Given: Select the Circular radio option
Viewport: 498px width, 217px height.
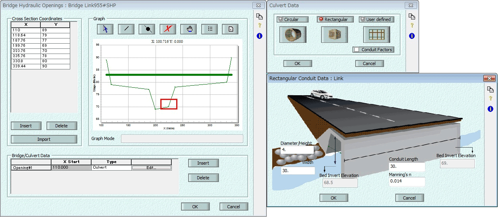Looking at the screenshot, I should [293, 19].
